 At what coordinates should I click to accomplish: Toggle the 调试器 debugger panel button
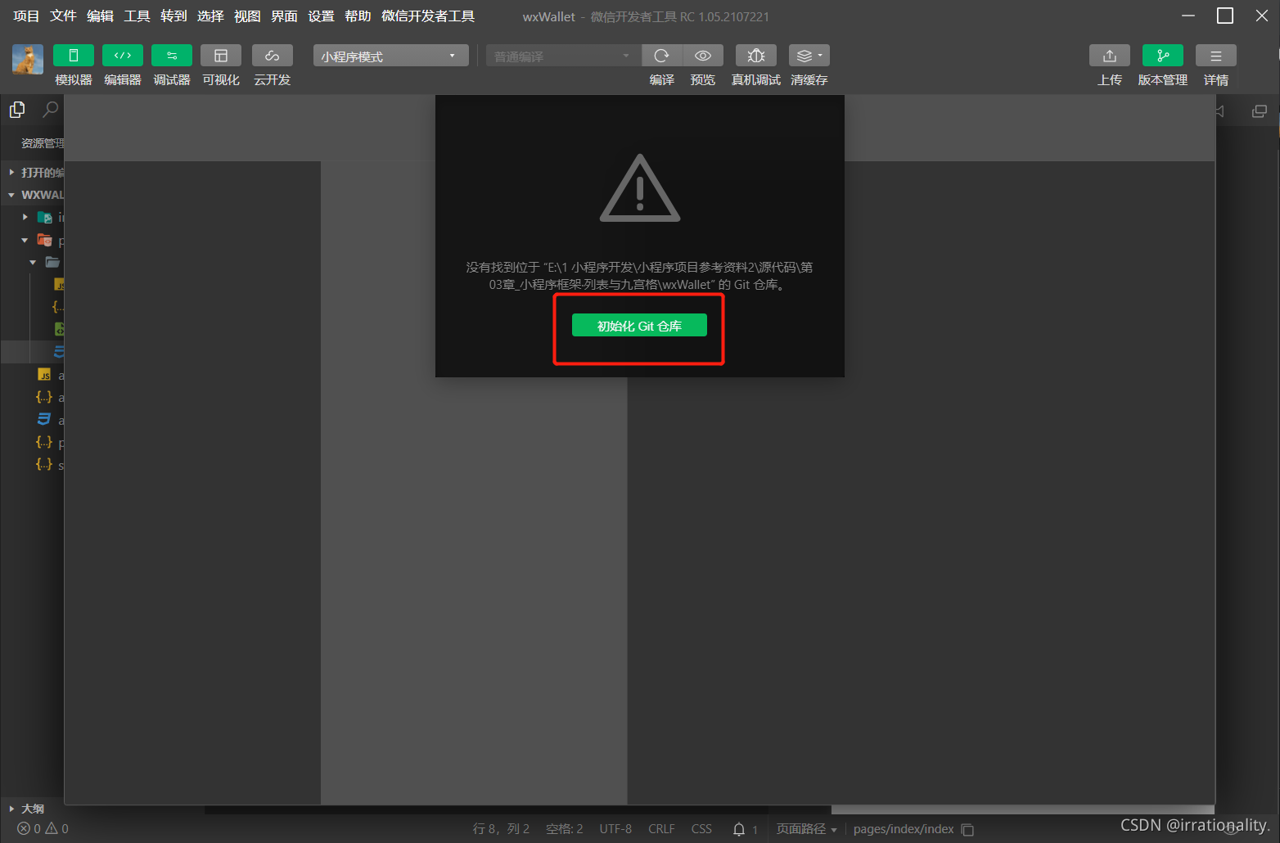[172, 56]
